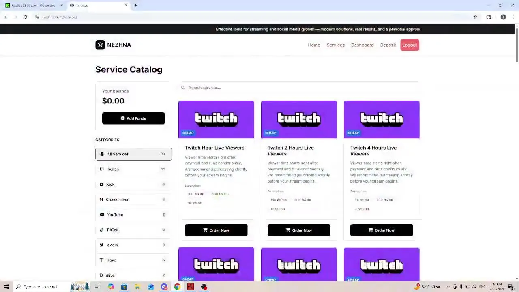
Task: Filter by the Kick category
Action: tap(133, 185)
